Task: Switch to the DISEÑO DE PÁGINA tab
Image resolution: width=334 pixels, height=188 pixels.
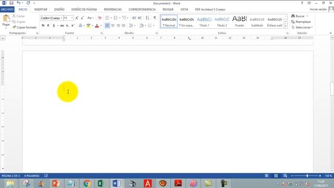Action: [84, 9]
